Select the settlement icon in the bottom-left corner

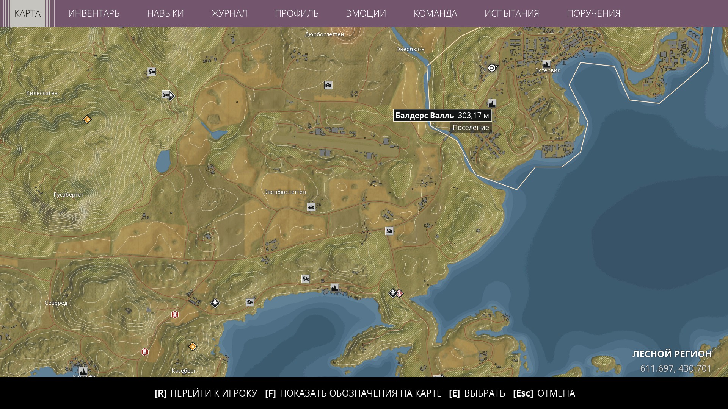pyautogui.click(x=83, y=371)
